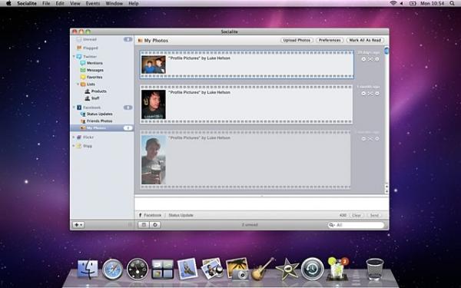Launch Safari from the Dock
Viewport: 461px width, 288px height.
pos(112,269)
